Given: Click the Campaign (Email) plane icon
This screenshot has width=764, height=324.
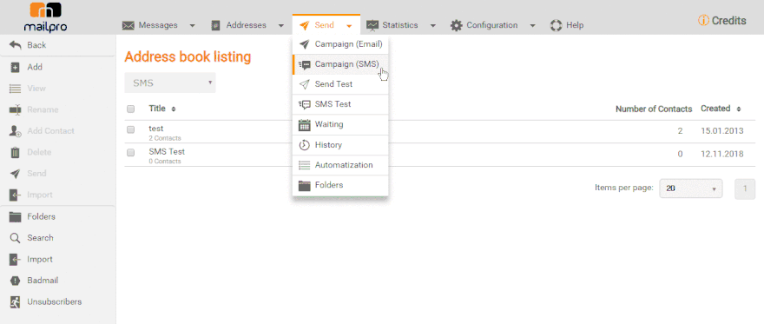Looking at the screenshot, I should coord(305,44).
